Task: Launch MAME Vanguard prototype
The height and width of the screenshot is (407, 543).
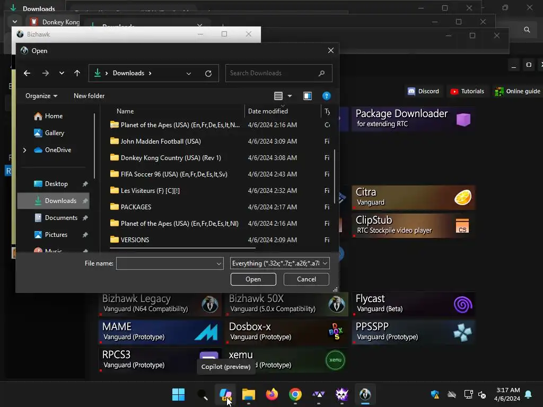Action: point(160,332)
